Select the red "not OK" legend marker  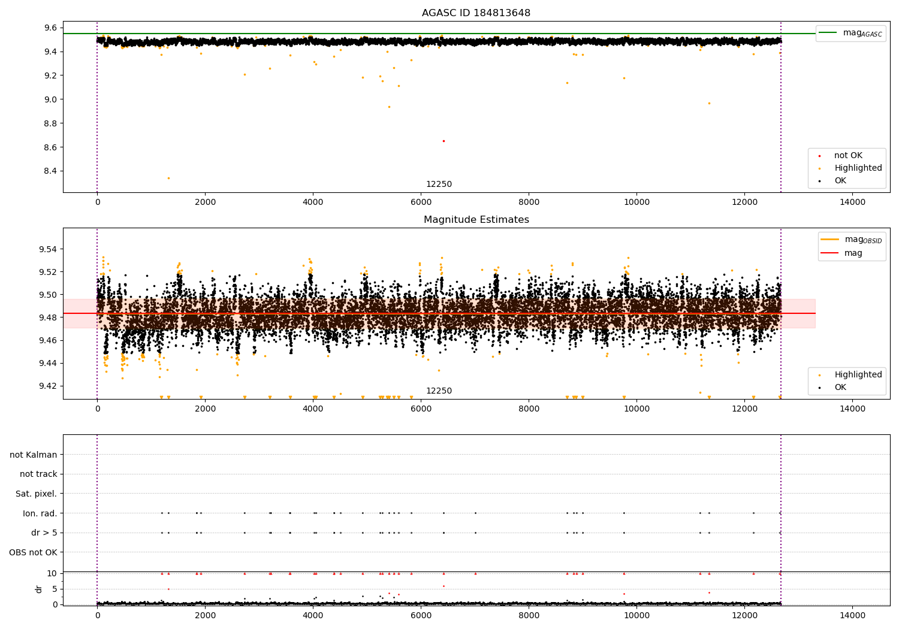(x=819, y=156)
